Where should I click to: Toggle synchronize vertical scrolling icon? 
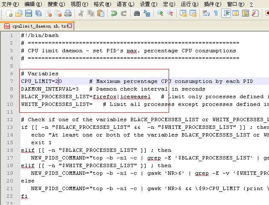(x=183, y=13)
